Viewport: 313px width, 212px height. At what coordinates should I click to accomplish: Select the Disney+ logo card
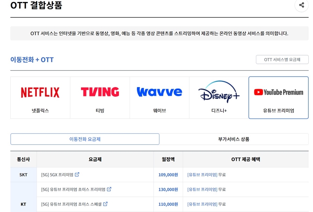pos(219,98)
